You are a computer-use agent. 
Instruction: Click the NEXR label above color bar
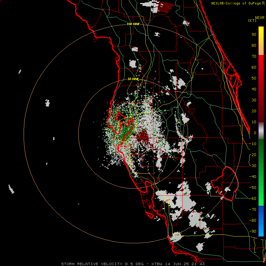[260, 18]
